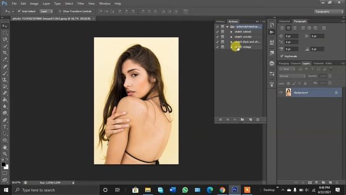346x195 pixels.
Task: Create a new action
Action: pos(250,120)
